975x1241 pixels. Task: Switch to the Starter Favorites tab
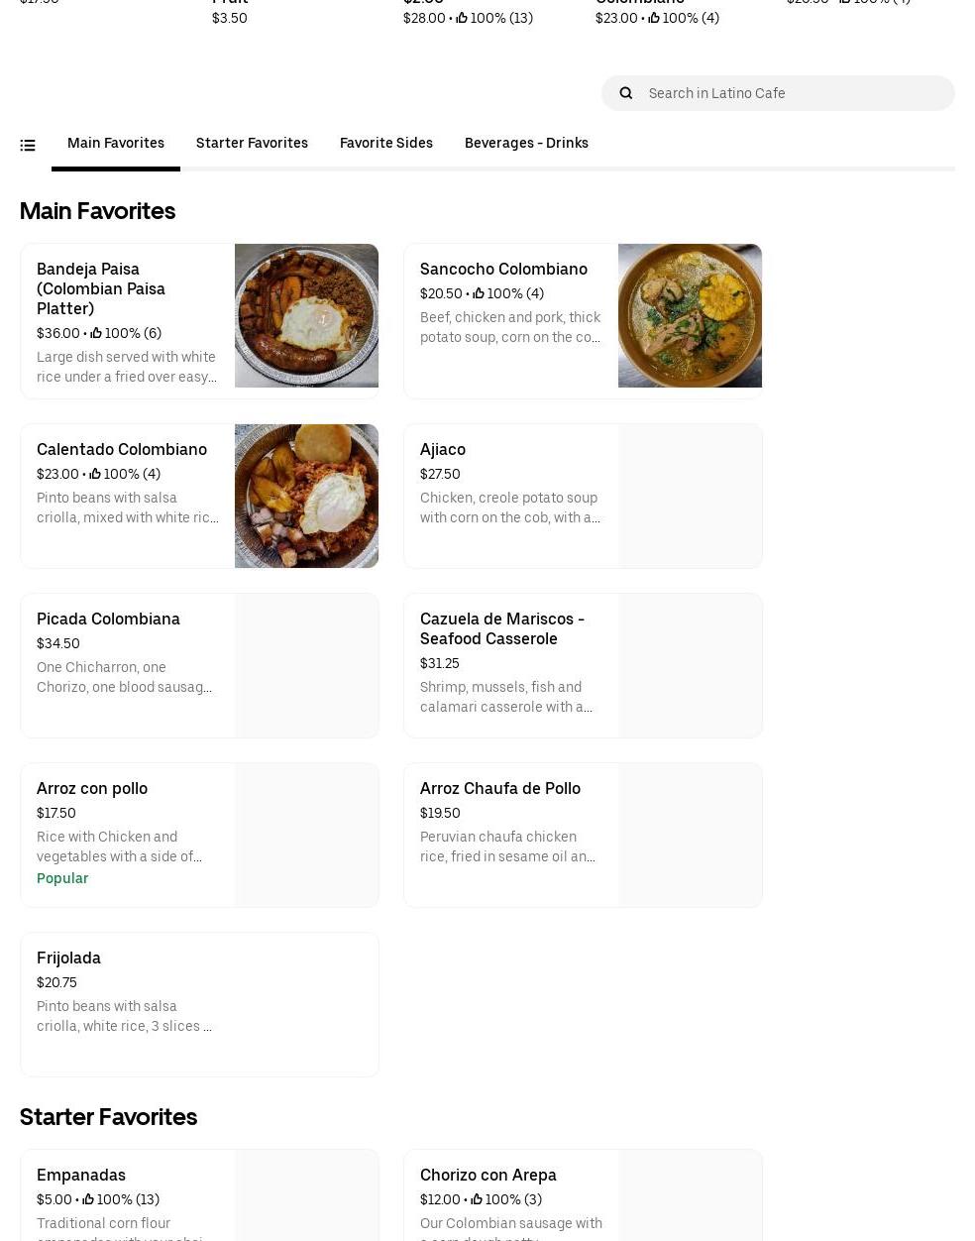[252, 144]
